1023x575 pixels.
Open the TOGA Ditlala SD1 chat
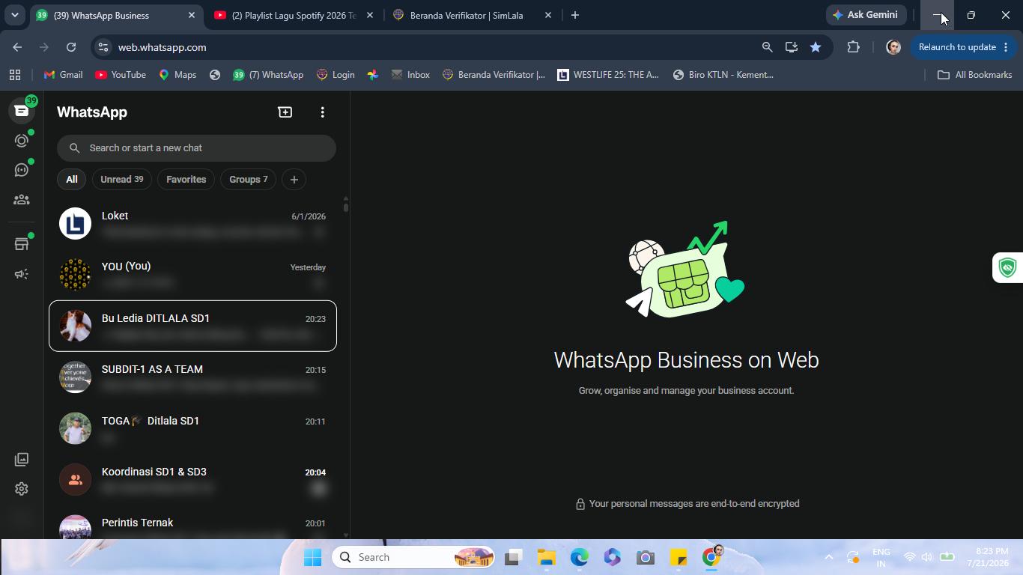(192, 428)
